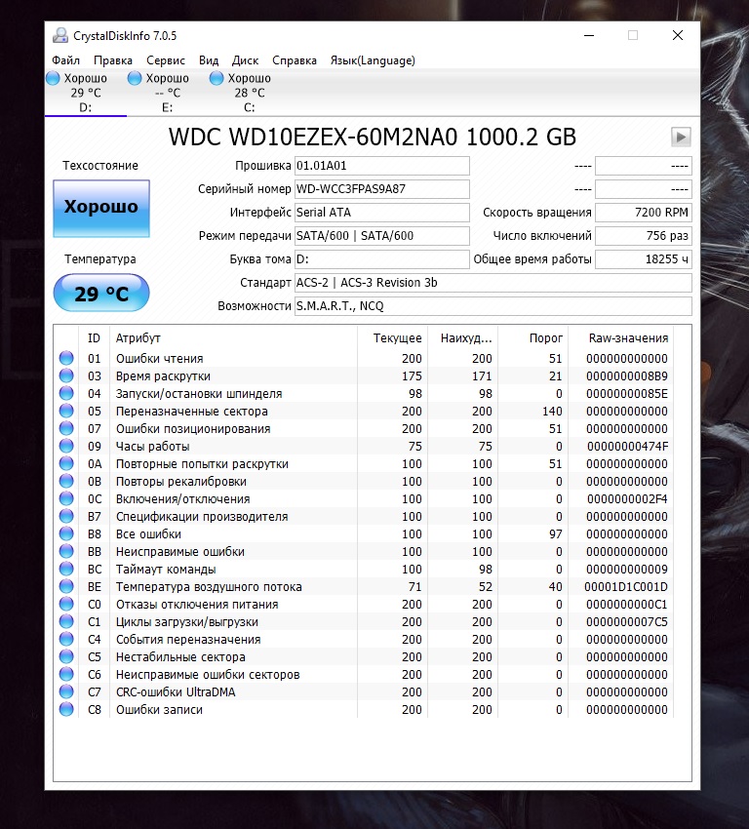Click status circle for Нестабильные сектора
Viewport: 749px width, 829px height.
click(x=66, y=656)
